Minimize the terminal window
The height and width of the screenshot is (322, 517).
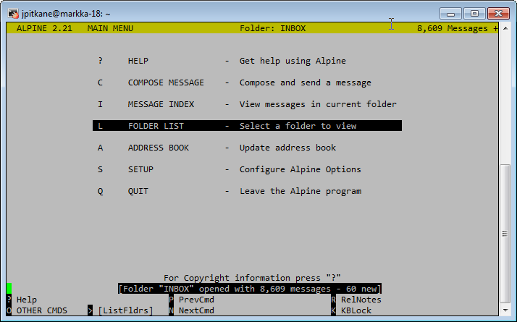[450, 14]
